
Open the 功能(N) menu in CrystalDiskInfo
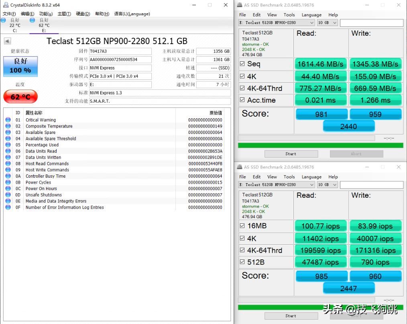(46, 14)
